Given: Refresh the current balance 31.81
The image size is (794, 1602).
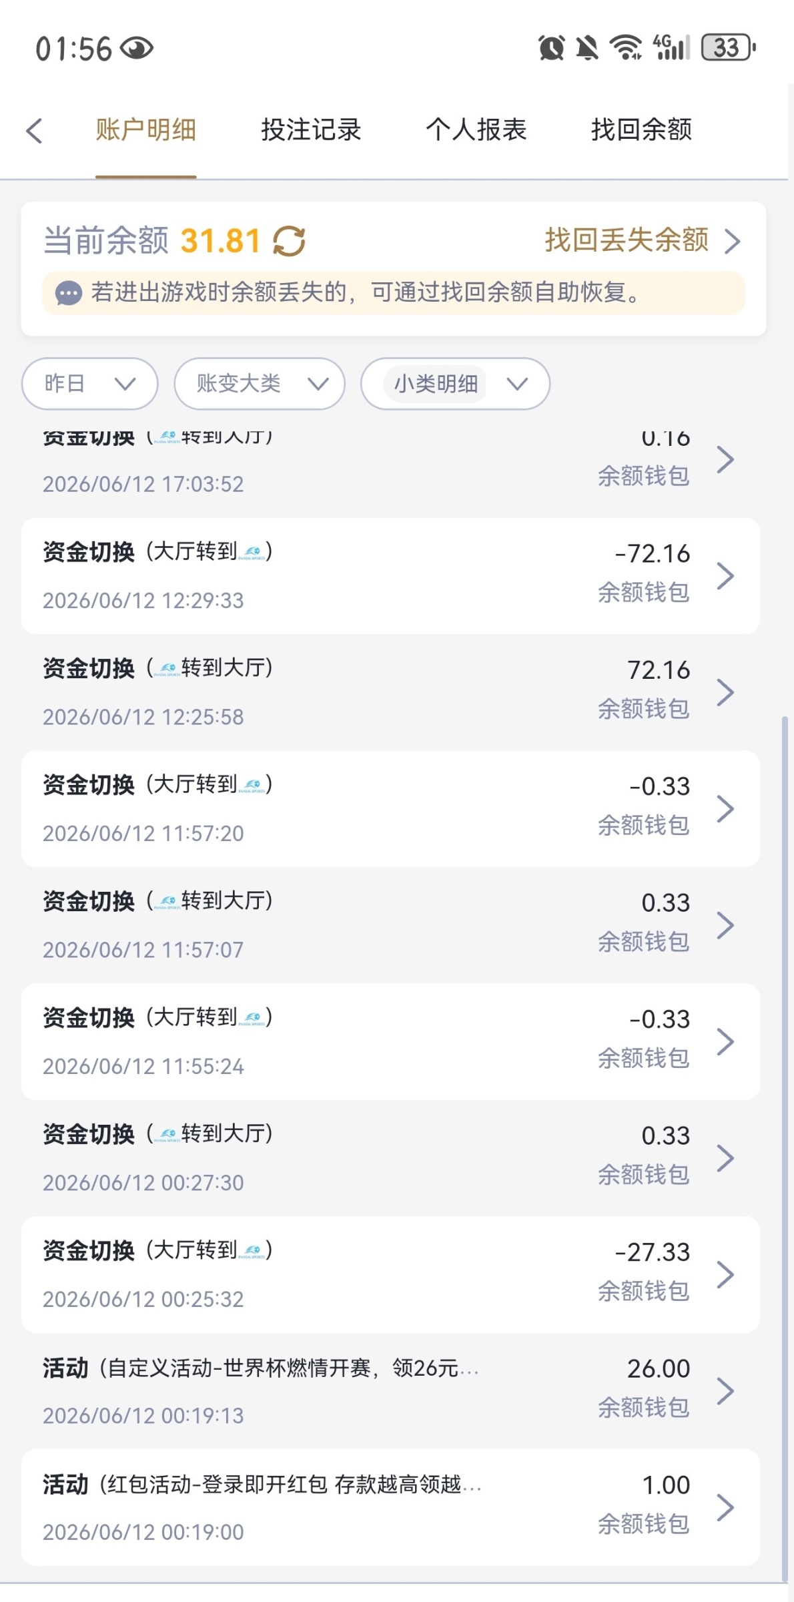Looking at the screenshot, I should [x=290, y=241].
